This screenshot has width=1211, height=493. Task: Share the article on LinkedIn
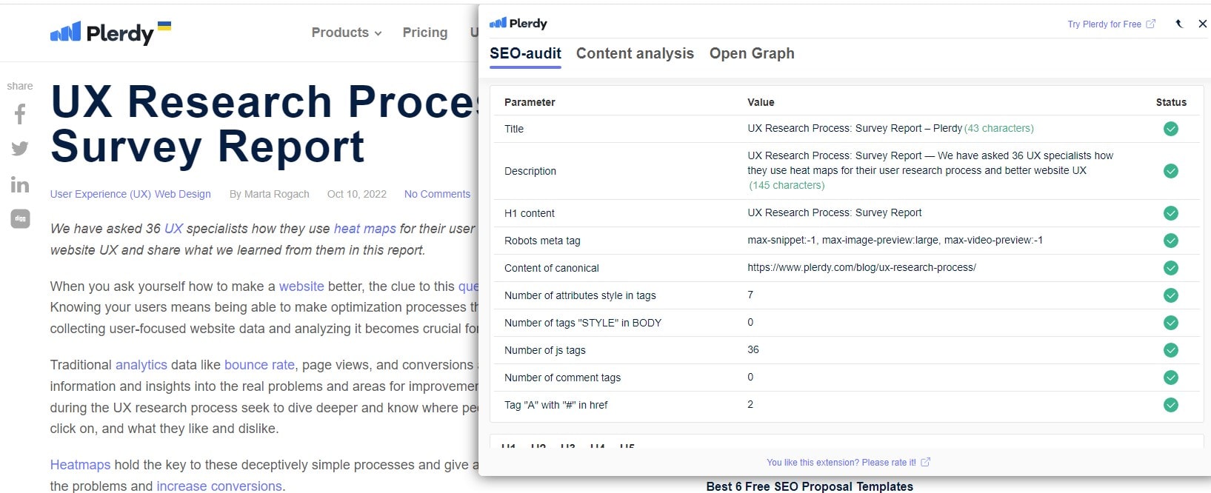[20, 184]
